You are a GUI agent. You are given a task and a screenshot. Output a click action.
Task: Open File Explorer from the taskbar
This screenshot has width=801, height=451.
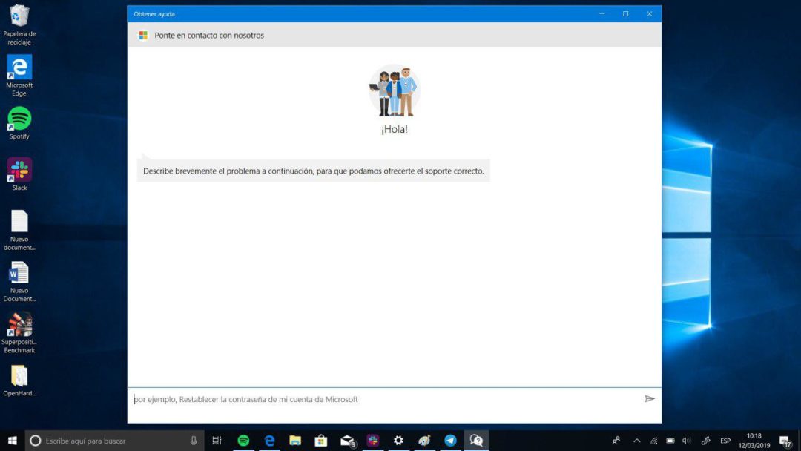tap(295, 441)
